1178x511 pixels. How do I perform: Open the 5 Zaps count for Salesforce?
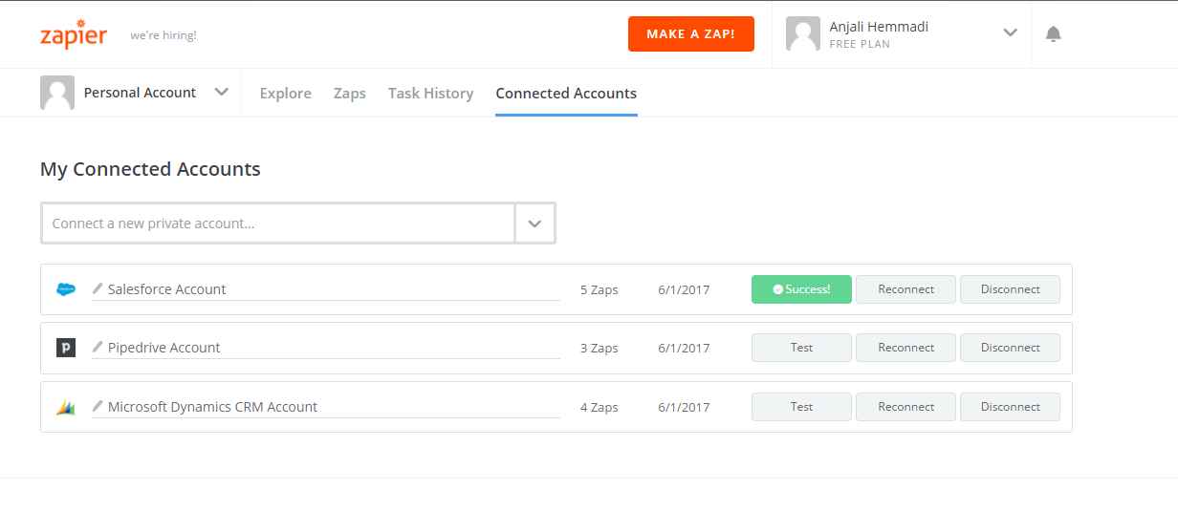(600, 289)
